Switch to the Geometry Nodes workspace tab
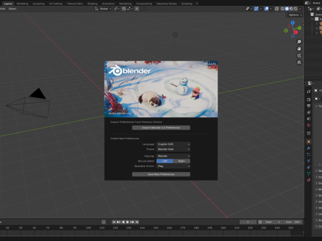 tap(166, 4)
